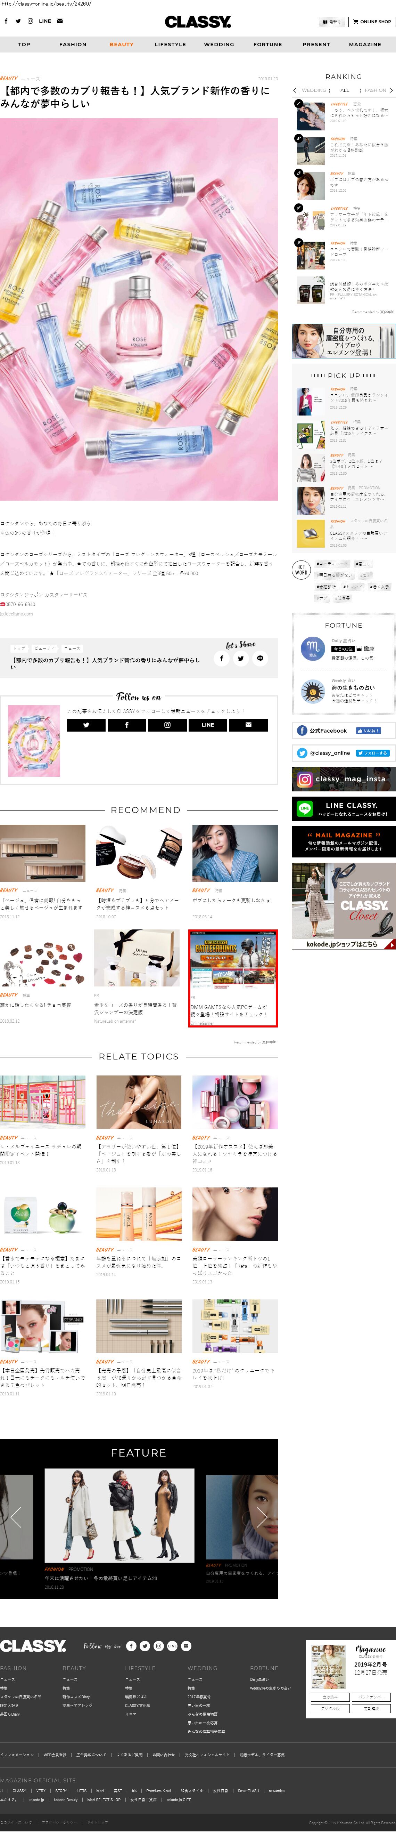Open the February 2019 magazine cover

tap(328, 1667)
